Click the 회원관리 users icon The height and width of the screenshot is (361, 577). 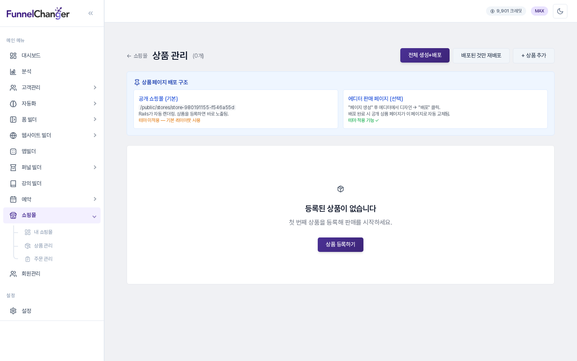(x=13, y=274)
